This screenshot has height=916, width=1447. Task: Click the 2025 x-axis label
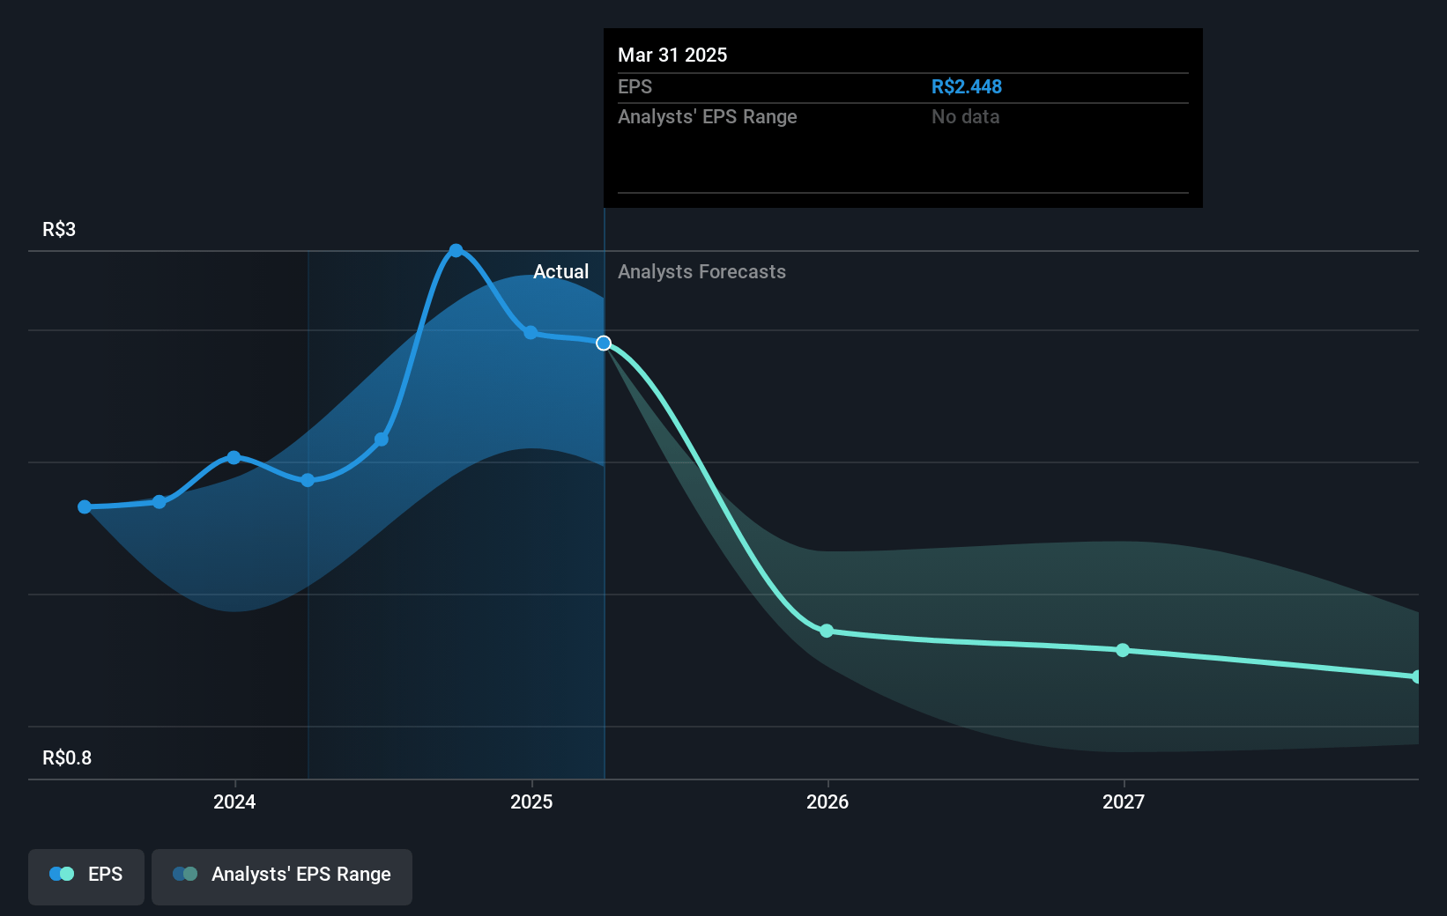(531, 801)
